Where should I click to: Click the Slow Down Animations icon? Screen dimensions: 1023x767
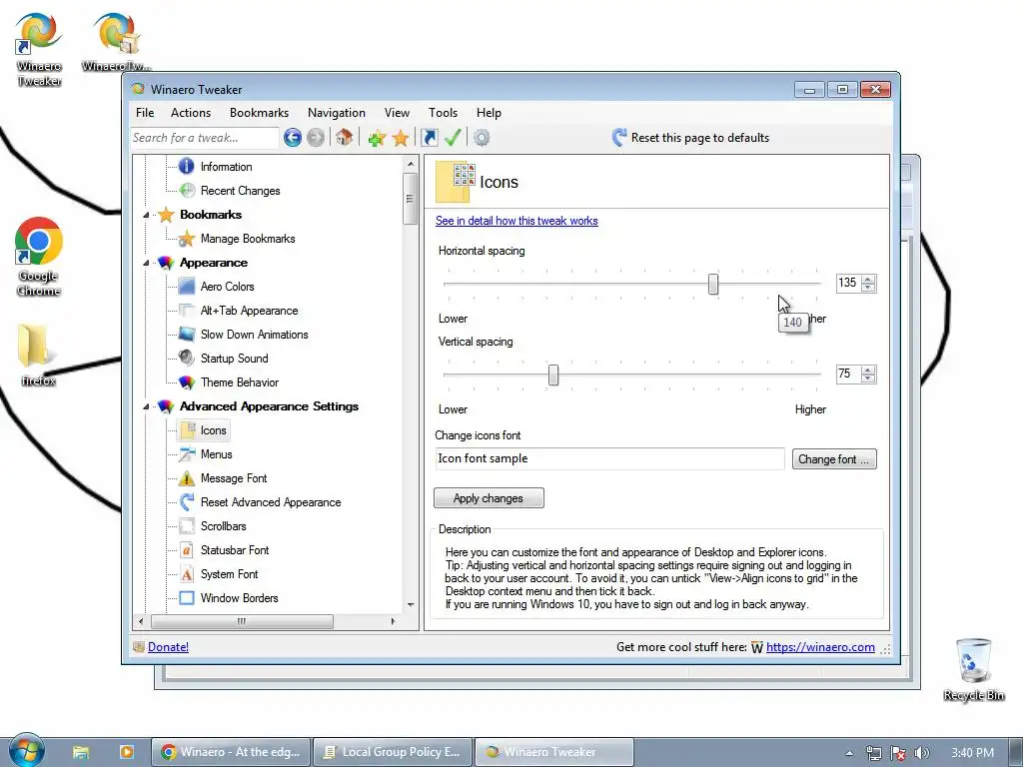[x=187, y=334]
